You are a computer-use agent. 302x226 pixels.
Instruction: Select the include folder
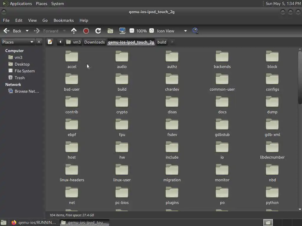click(172, 150)
